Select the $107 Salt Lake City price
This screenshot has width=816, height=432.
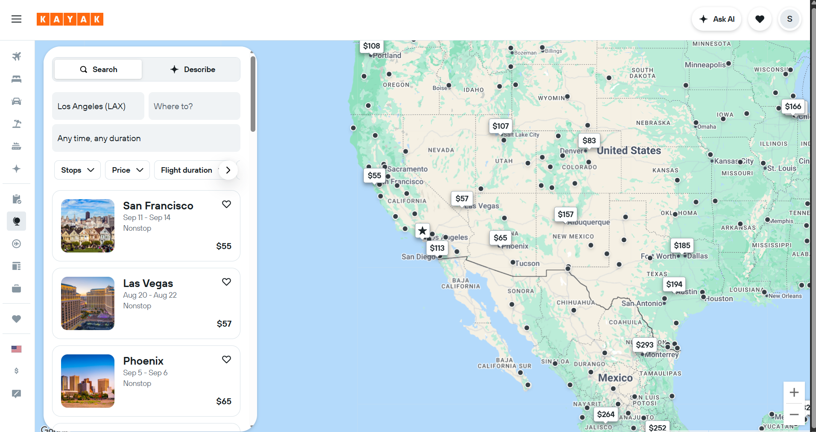click(500, 126)
